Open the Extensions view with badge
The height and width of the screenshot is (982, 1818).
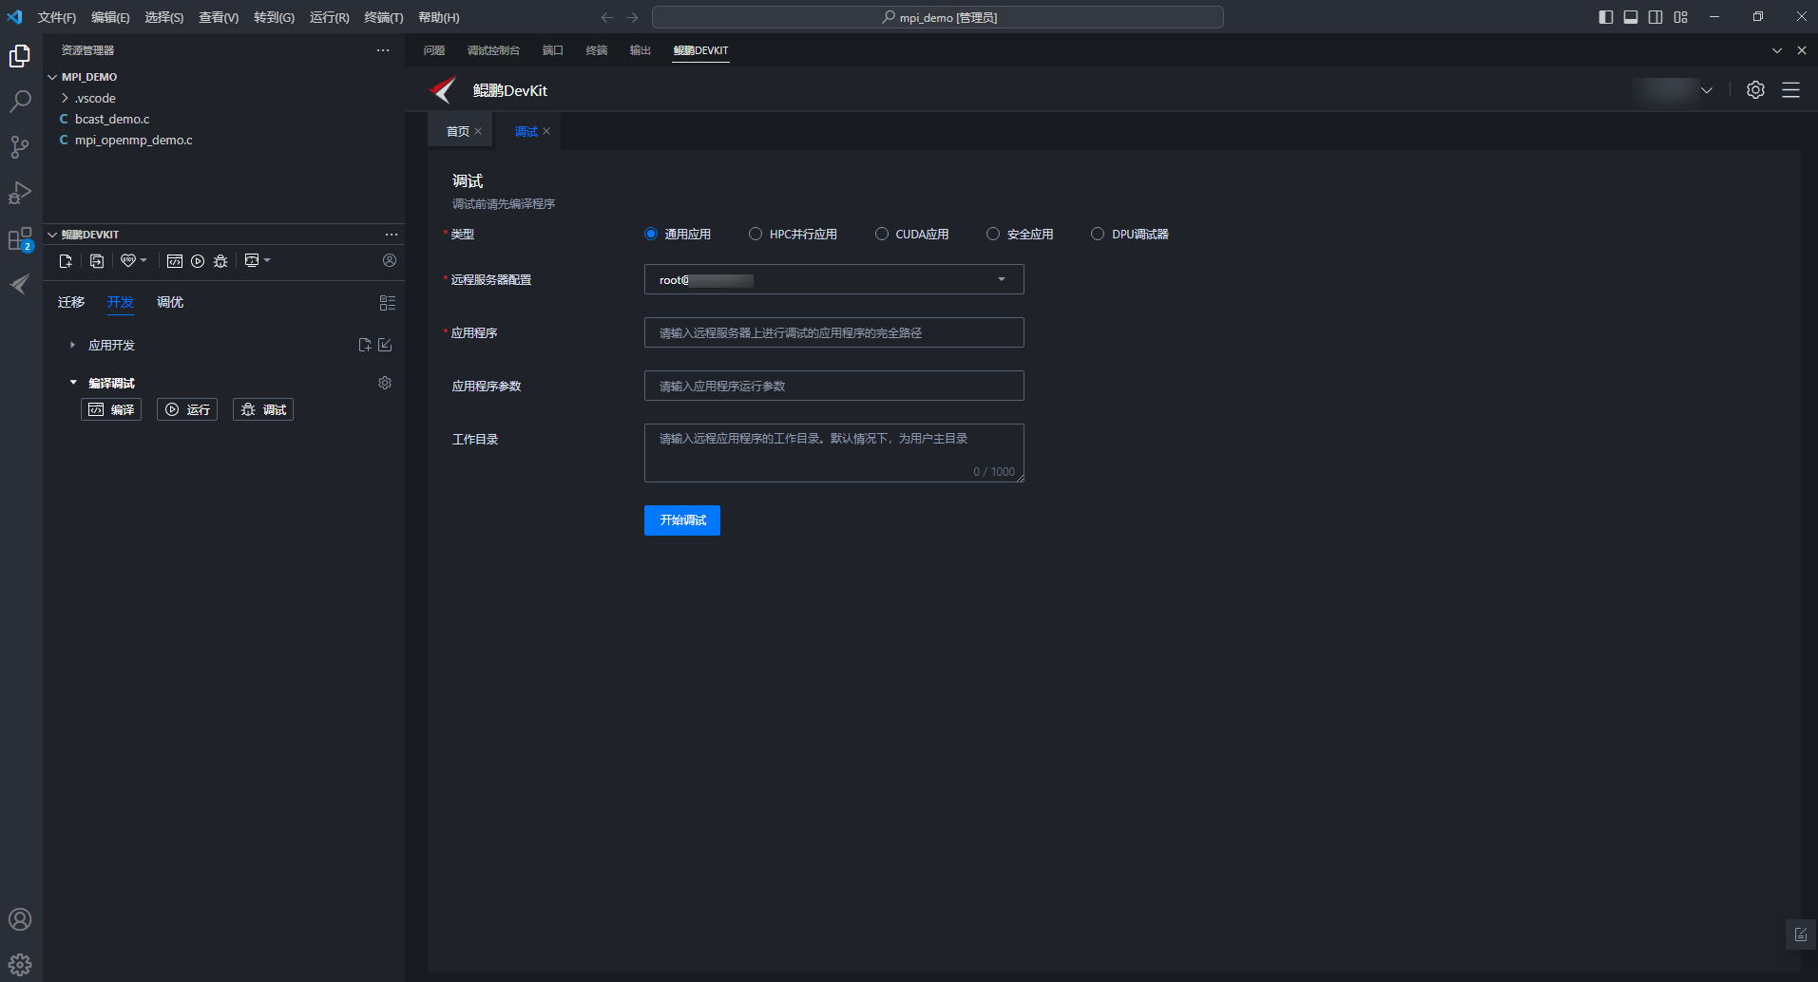20,239
